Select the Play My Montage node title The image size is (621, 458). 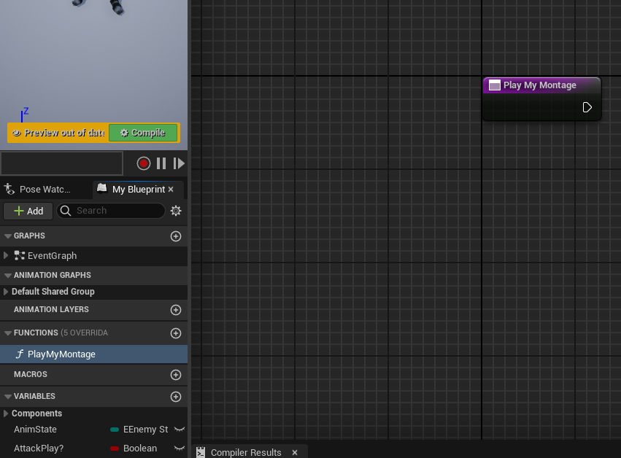tap(539, 85)
